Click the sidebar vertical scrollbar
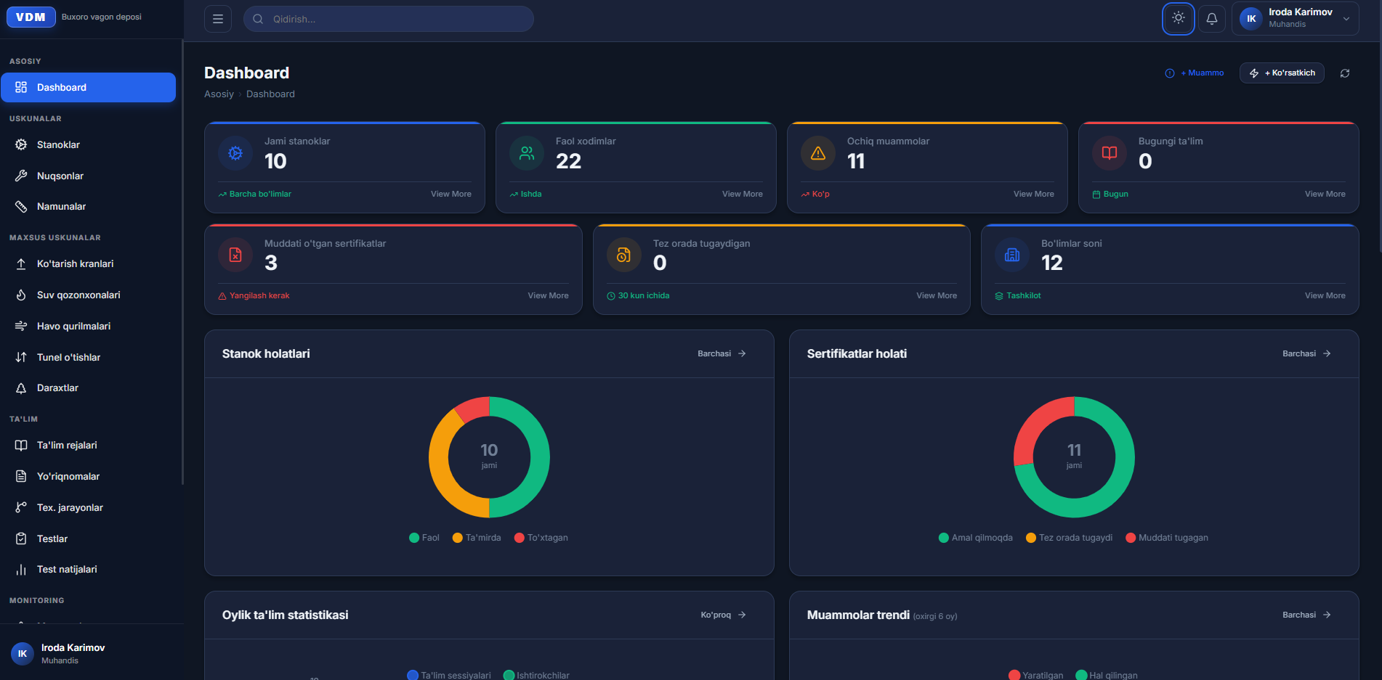 pos(182,261)
